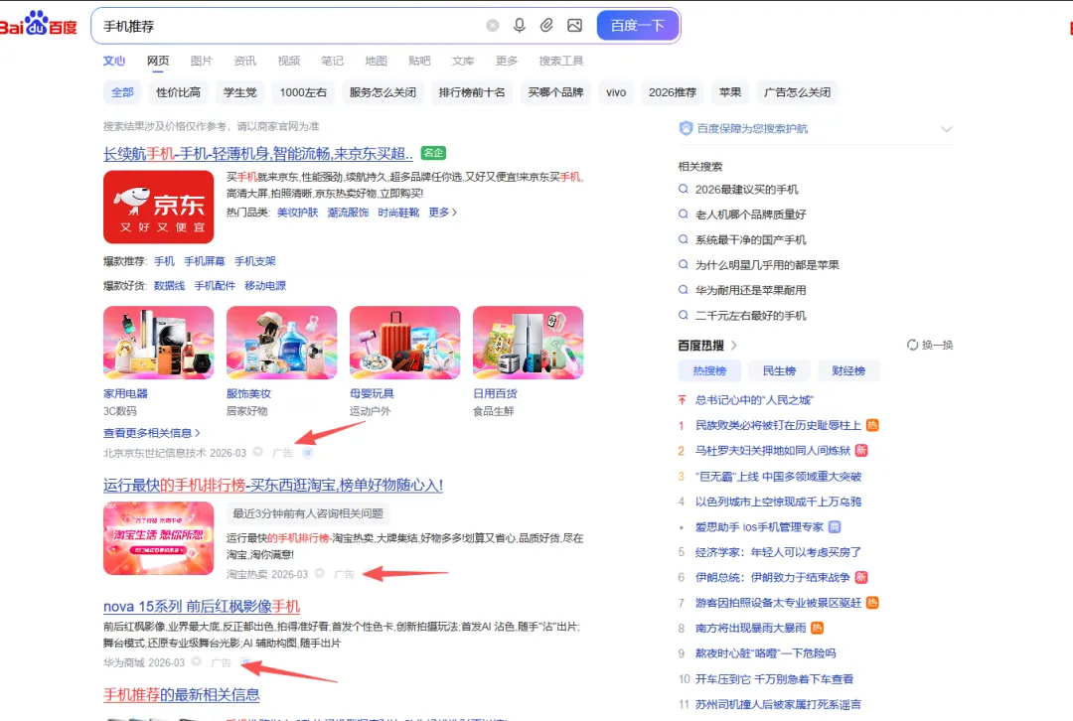
Task: Select the 1000左右 filter chip
Action: [303, 92]
